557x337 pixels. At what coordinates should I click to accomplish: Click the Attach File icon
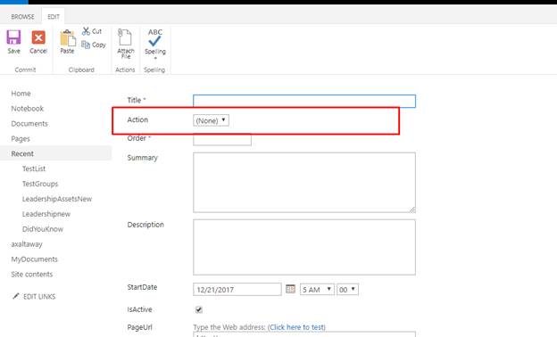pos(125,37)
